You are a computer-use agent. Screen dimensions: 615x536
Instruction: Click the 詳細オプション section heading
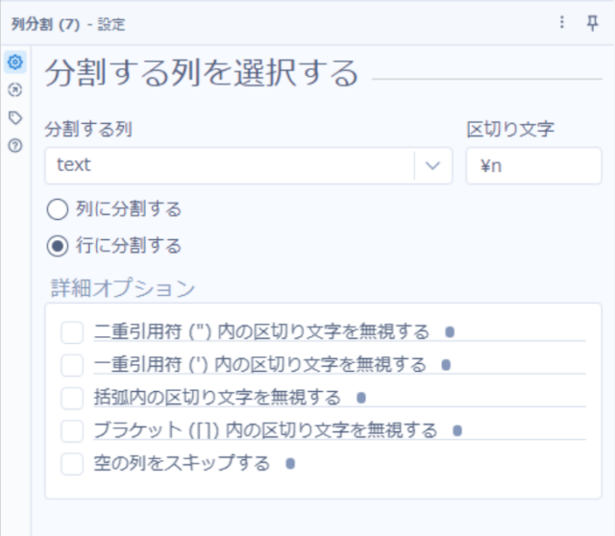tap(123, 288)
